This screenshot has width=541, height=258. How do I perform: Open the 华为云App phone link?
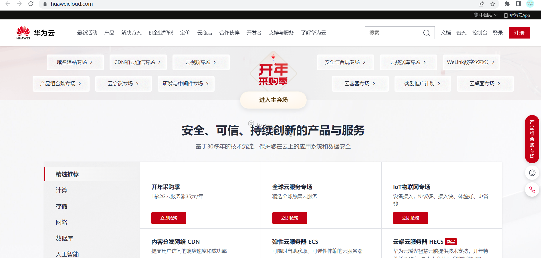[x=517, y=15]
